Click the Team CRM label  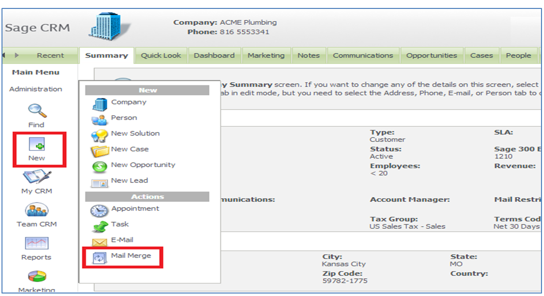37,224
